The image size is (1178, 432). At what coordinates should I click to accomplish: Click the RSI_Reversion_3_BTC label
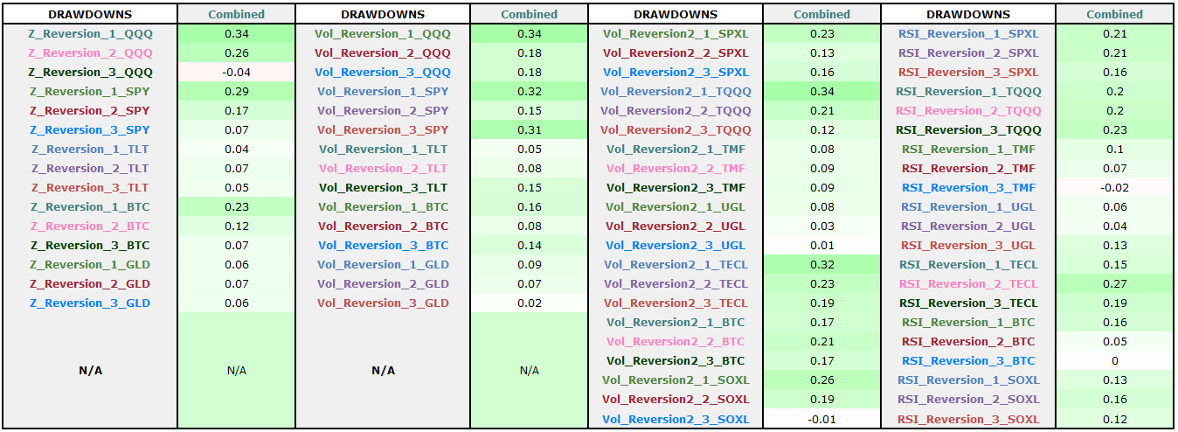pyautogui.click(x=968, y=360)
